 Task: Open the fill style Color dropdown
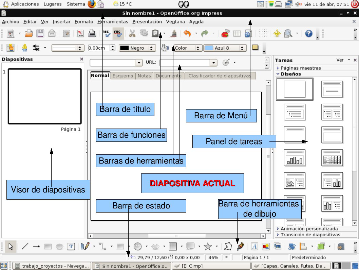199,48
